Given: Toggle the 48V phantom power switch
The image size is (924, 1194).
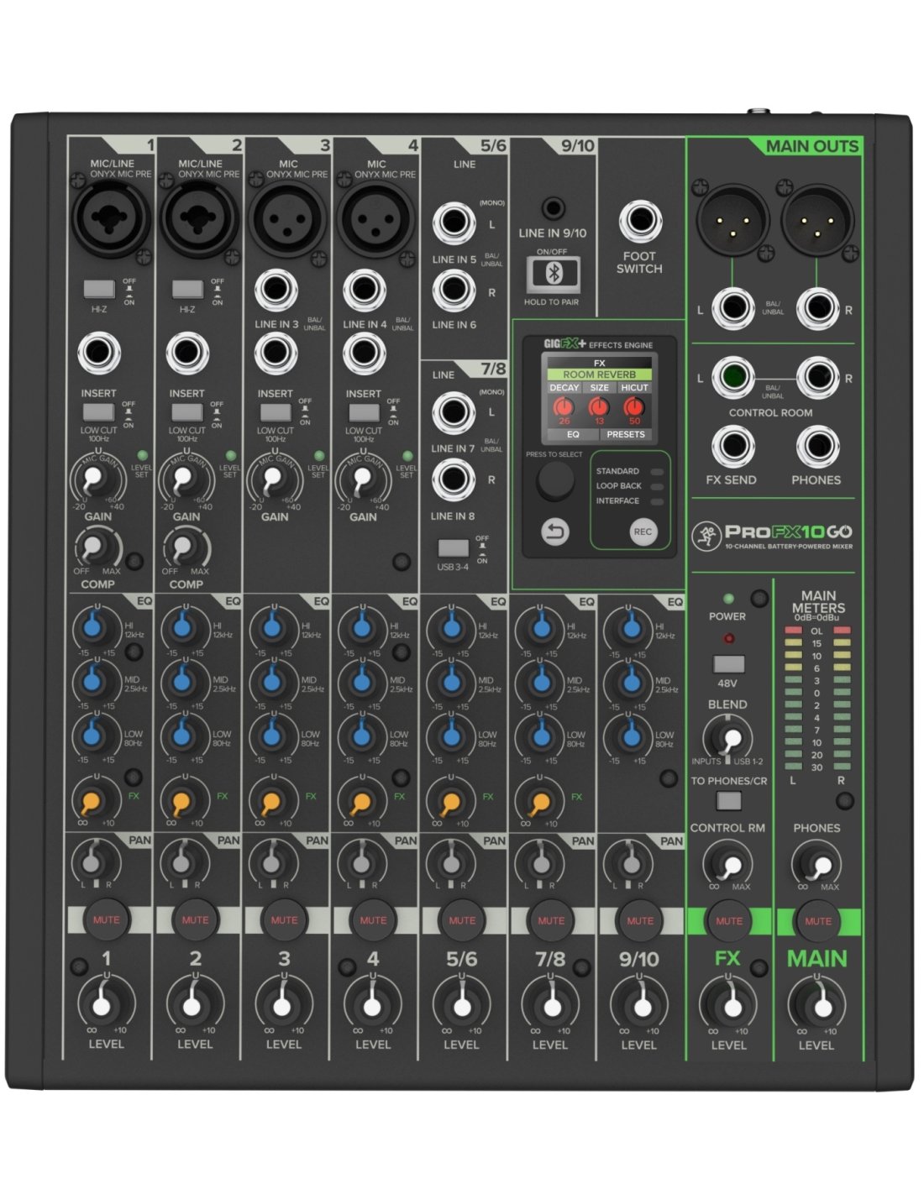Looking at the screenshot, I should coord(728,663).
